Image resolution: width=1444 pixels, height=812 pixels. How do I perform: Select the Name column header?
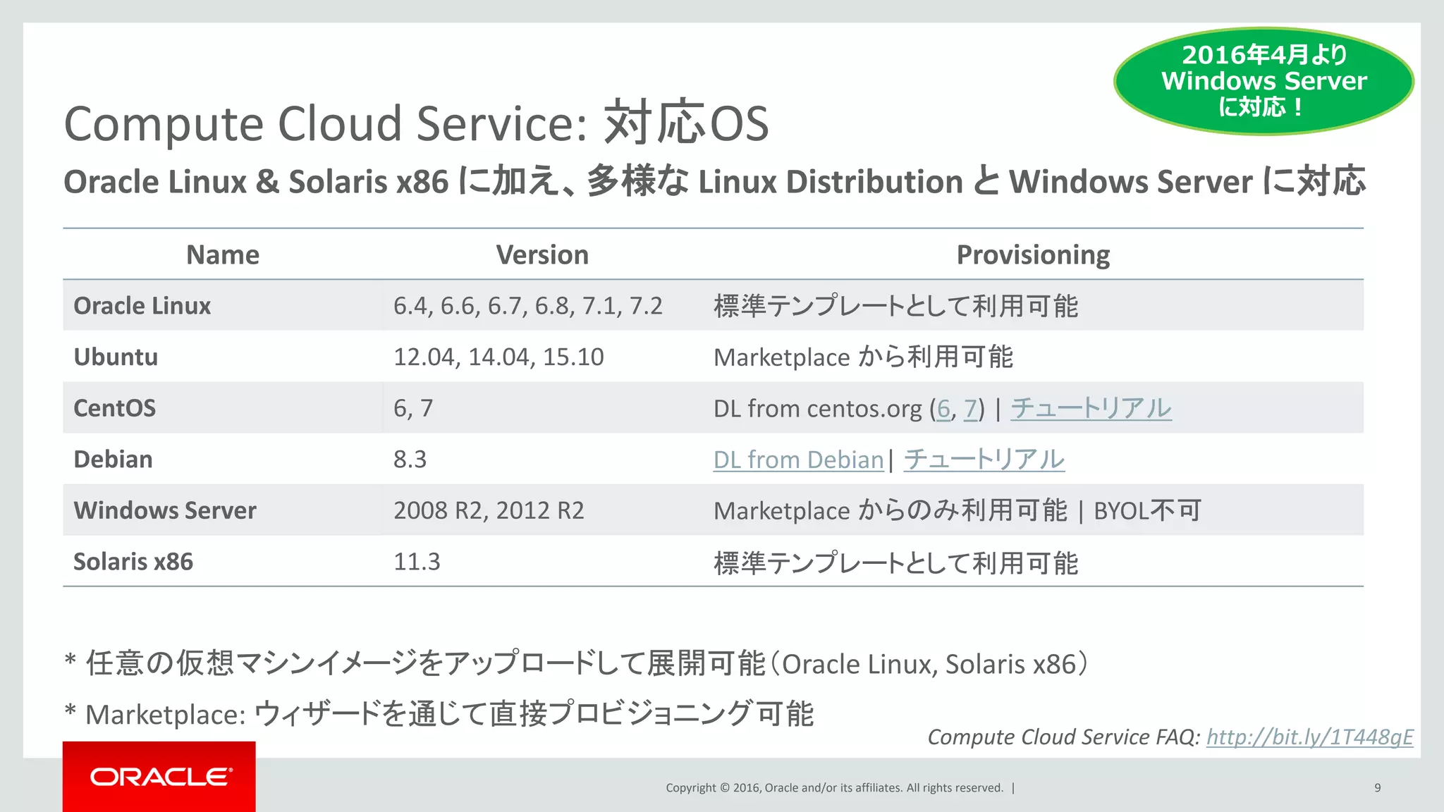coord(223,254)
